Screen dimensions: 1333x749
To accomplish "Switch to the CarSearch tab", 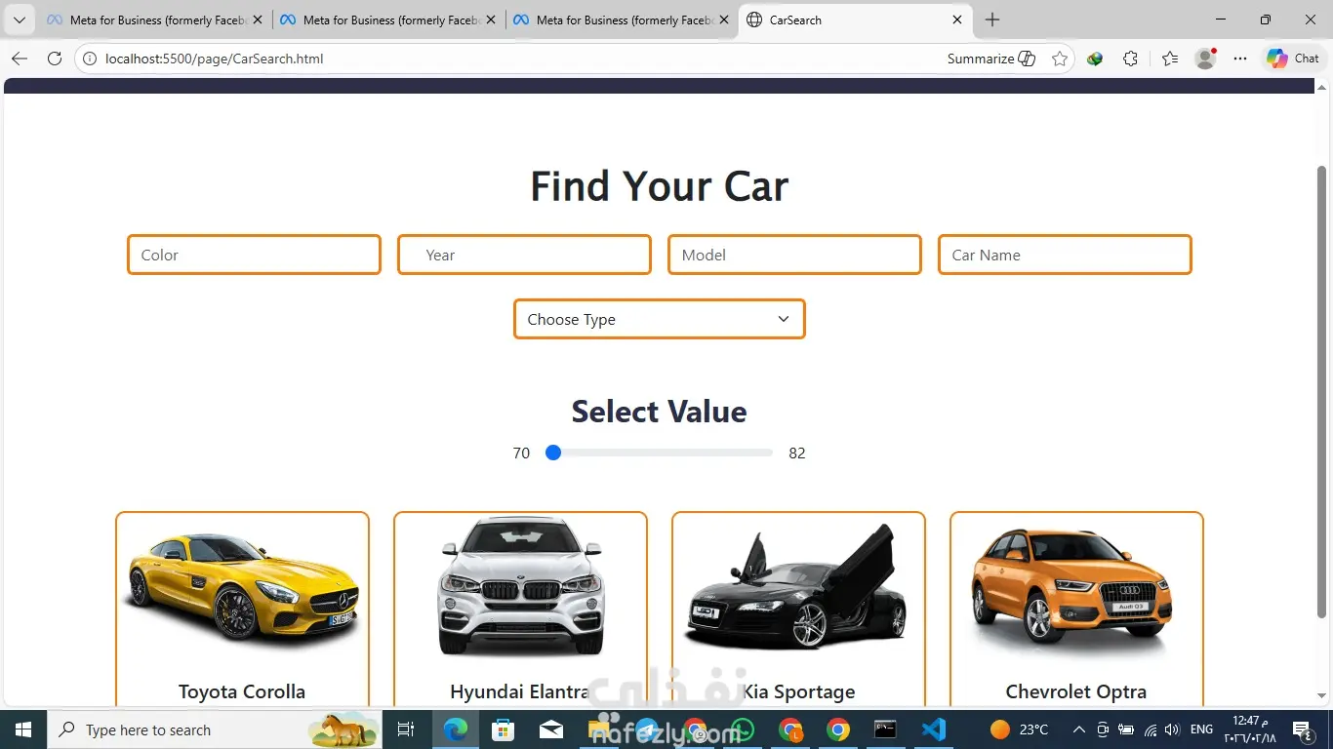I will point(855,20).
